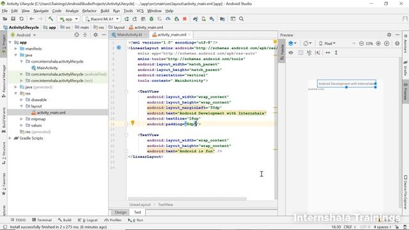The width and height of the screenshot is (409, 230).
Task: Click Collapse All icon in project panel
Action: (85, 34)
